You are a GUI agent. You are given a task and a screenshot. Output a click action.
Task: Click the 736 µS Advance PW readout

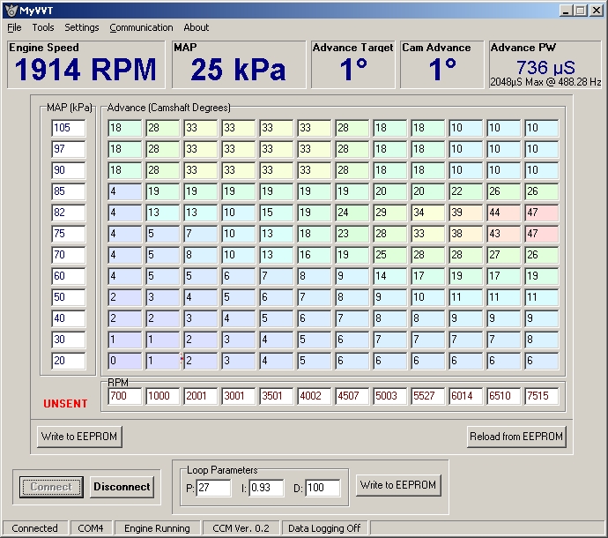545,68
